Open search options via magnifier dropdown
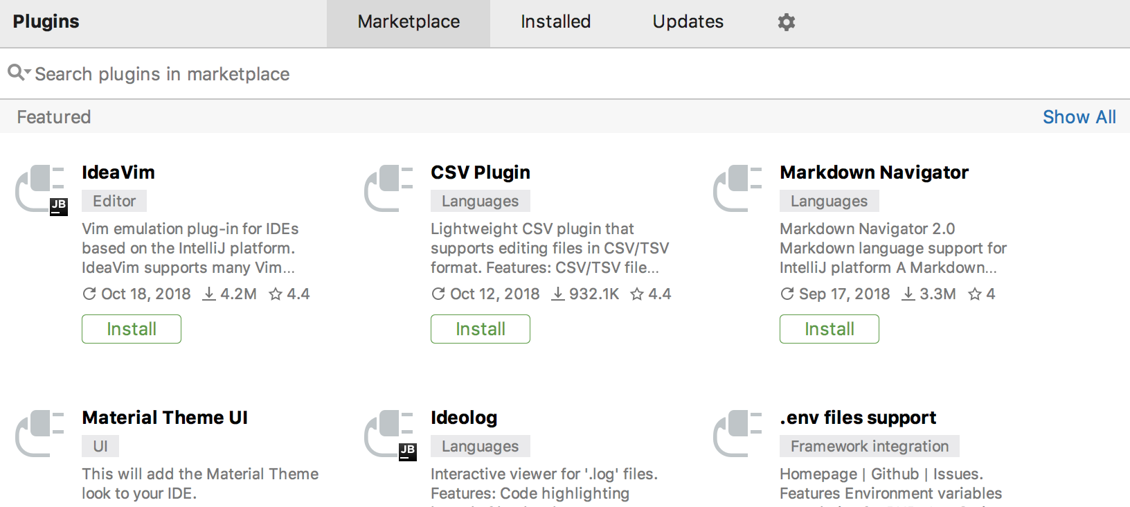 tap(19, 72)
